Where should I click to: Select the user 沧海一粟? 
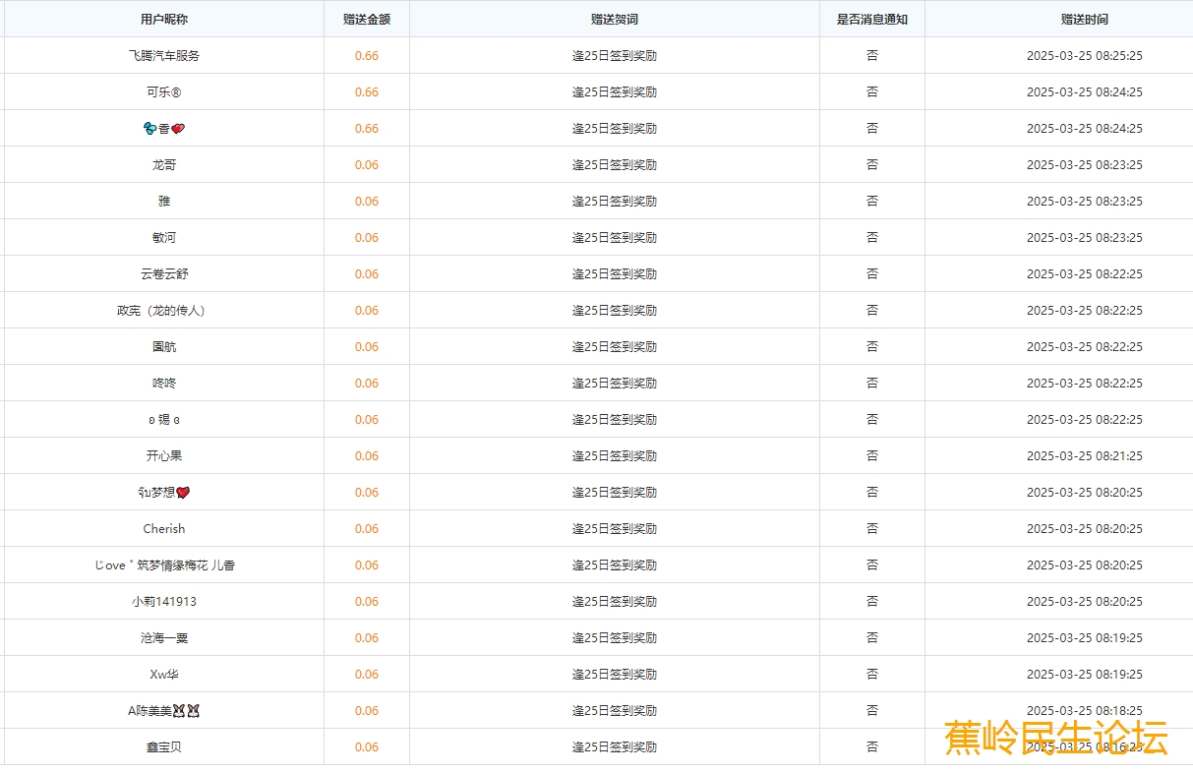coord(163,638)
